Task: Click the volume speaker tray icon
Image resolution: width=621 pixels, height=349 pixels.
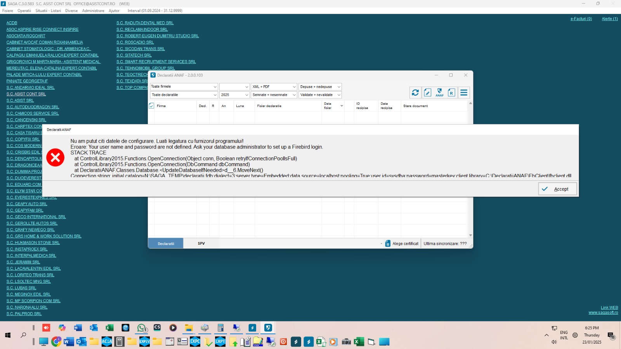Action: [x=554, y=342]
